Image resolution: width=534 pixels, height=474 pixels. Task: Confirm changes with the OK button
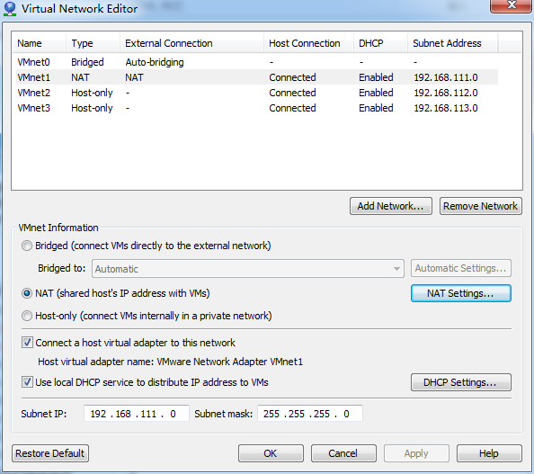[271, 453]
